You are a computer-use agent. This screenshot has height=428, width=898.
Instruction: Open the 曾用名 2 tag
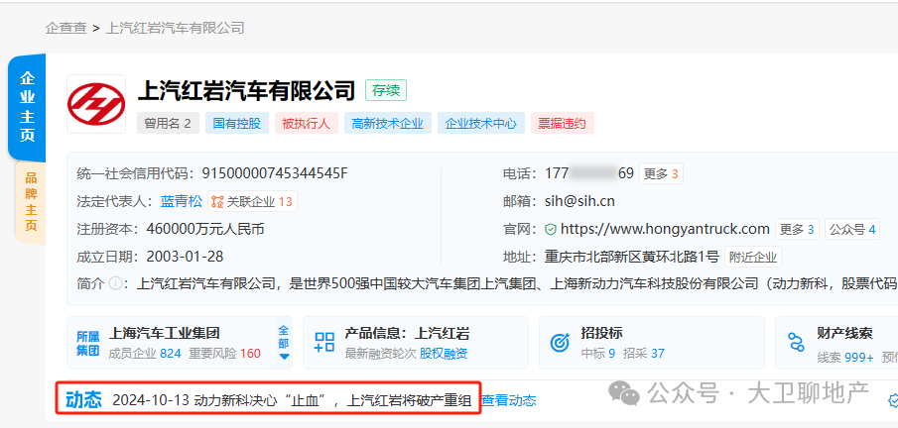pyautogui.click(x=168, y=123)
